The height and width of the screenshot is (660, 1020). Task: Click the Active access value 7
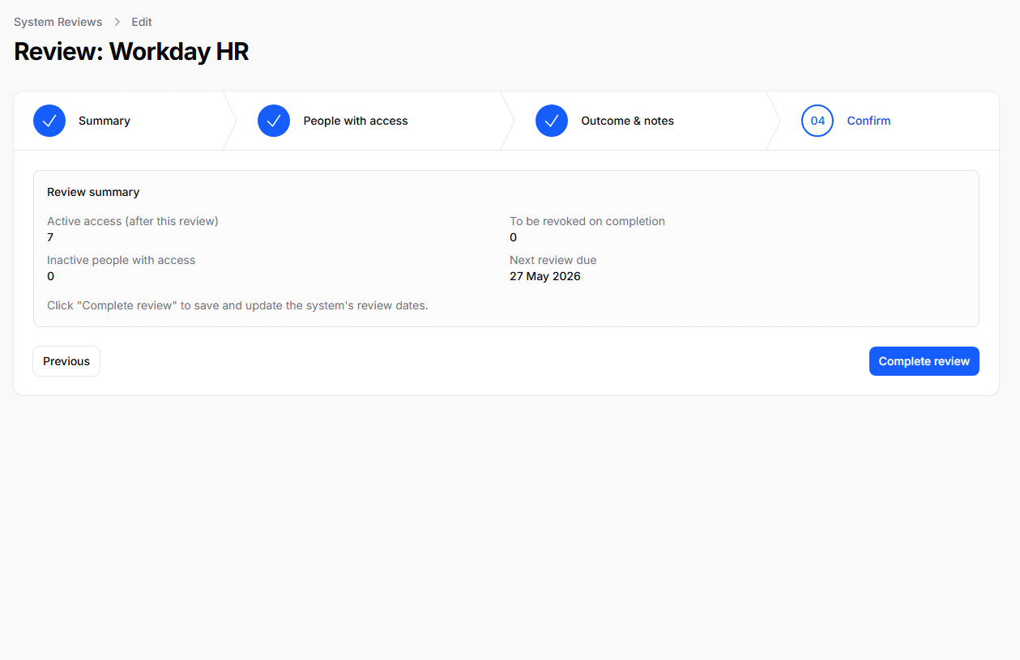pos(50,237)
